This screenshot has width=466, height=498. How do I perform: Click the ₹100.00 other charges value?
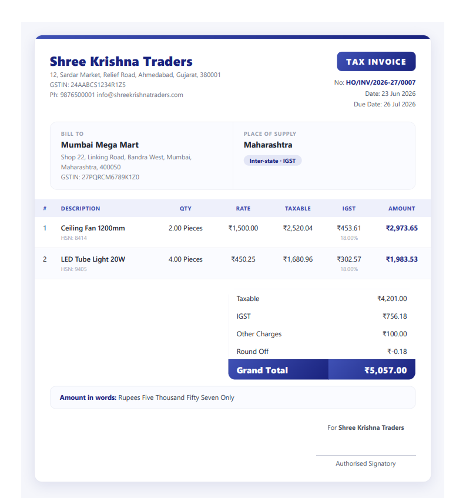(x=394, y=334)
